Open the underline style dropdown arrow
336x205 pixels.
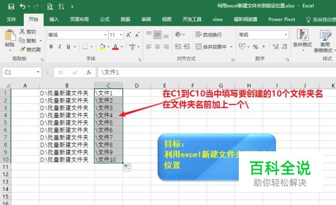pos(75,46)
